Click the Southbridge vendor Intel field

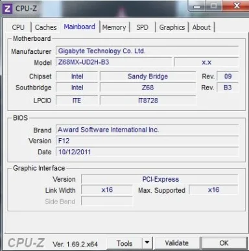(77, 88)
